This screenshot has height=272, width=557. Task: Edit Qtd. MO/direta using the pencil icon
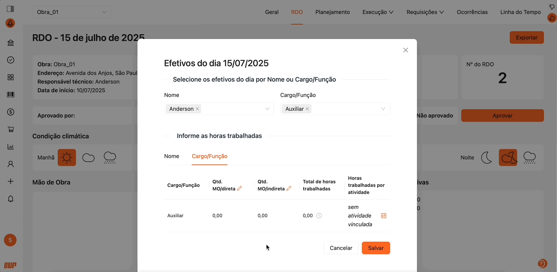click(240, 188)
